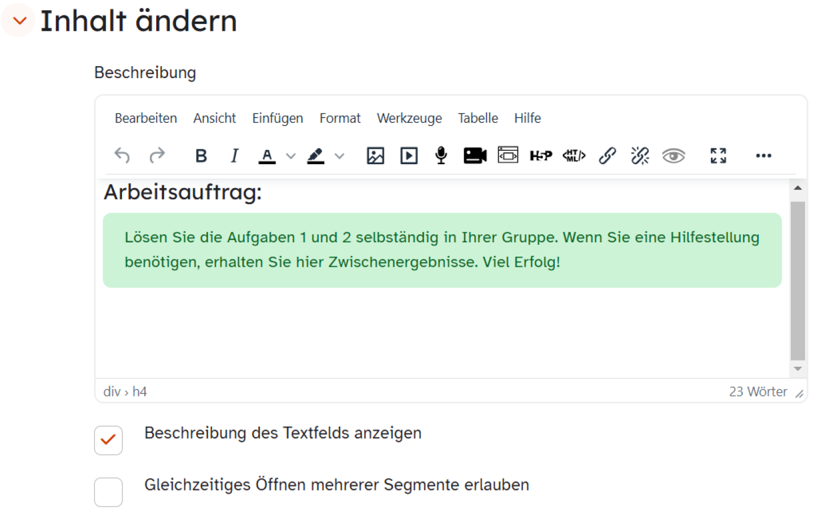Open the Einfügen menu

pos(278,118)
